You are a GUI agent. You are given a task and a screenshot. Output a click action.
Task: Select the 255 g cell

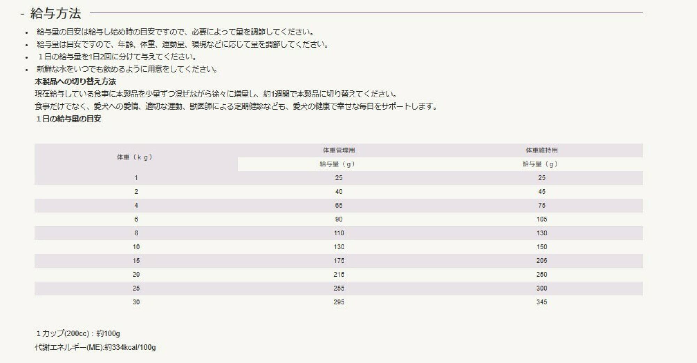tap(339, 288)
